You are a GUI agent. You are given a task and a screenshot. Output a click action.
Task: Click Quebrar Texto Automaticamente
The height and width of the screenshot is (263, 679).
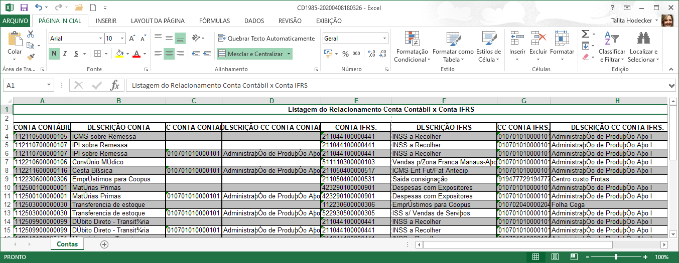[x=266, y=38]
